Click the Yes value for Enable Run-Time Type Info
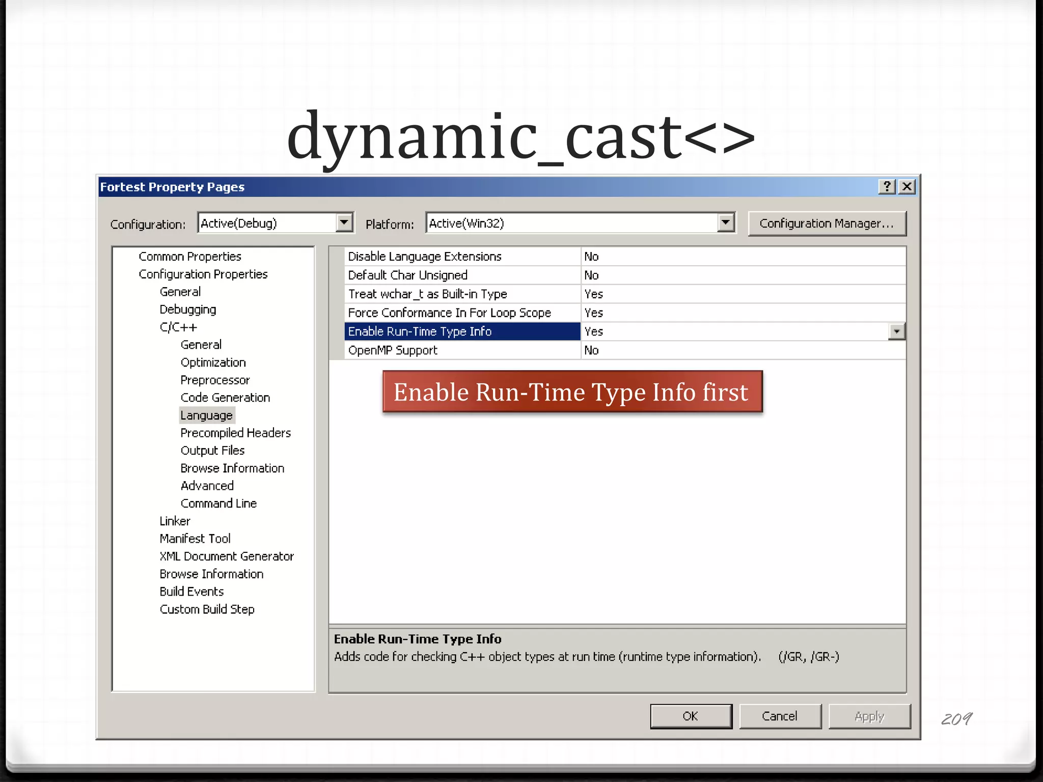 (735, 331)
